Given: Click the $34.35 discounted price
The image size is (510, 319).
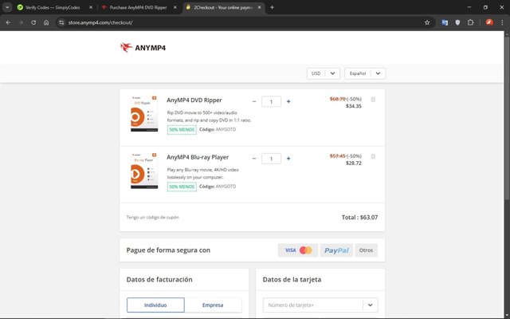Looking at the screenshot, I should [x=354, y=106].
